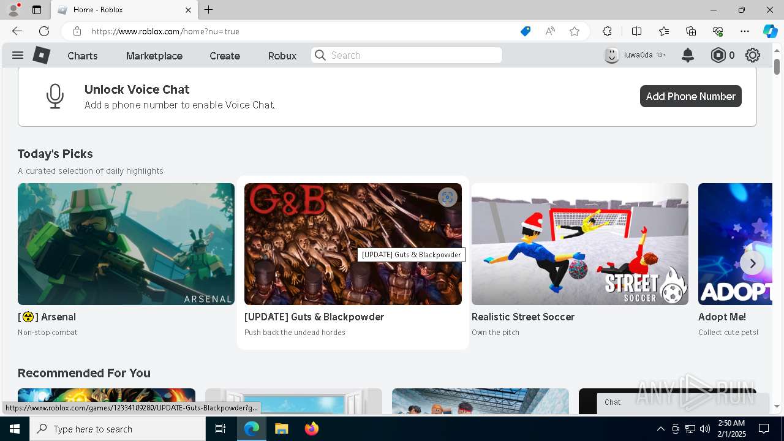Open Task View on the taskbar
The image size is (784, 441).
(221, 429)
